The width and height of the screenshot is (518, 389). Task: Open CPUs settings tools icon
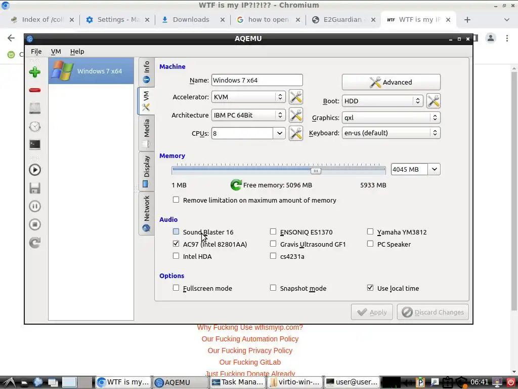(x=295, y=133)
